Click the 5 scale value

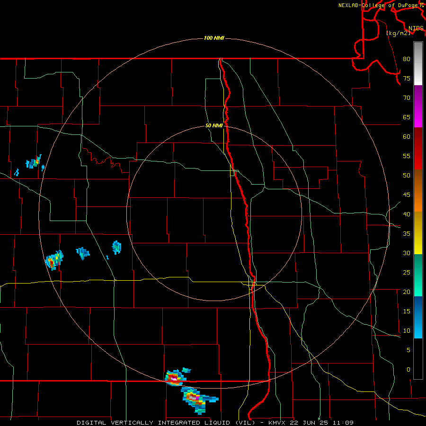[x=408, y=350]
